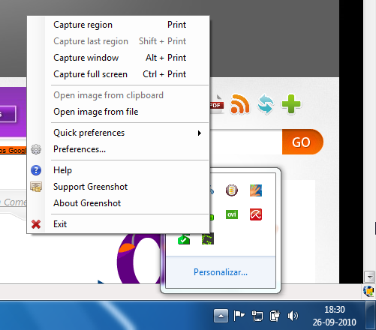Viewport: 376px width, 330px height.
Task: Click the round battery-like tray icon
Action: point(232,190)
